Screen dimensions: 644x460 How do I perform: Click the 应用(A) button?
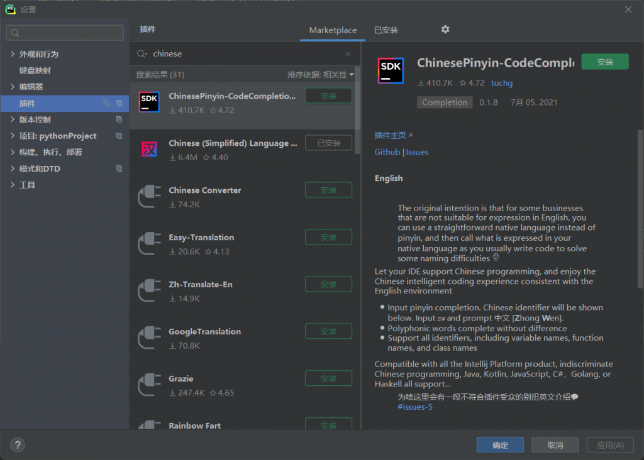[610, 445]
